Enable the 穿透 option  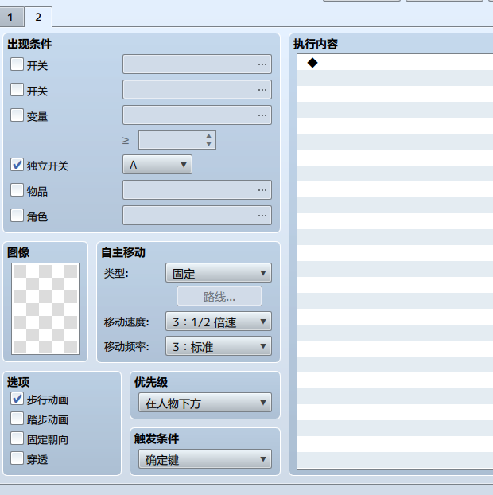click(x=17, y=458)
